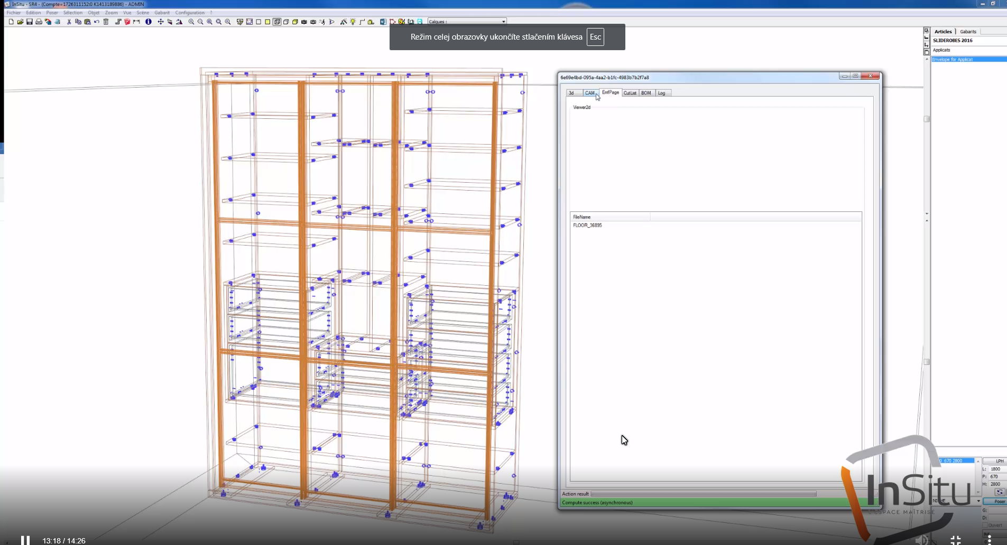The height and width of the screenshot is (545, 1007).
Task: Open the Poser menu
Action: [52, 13]
